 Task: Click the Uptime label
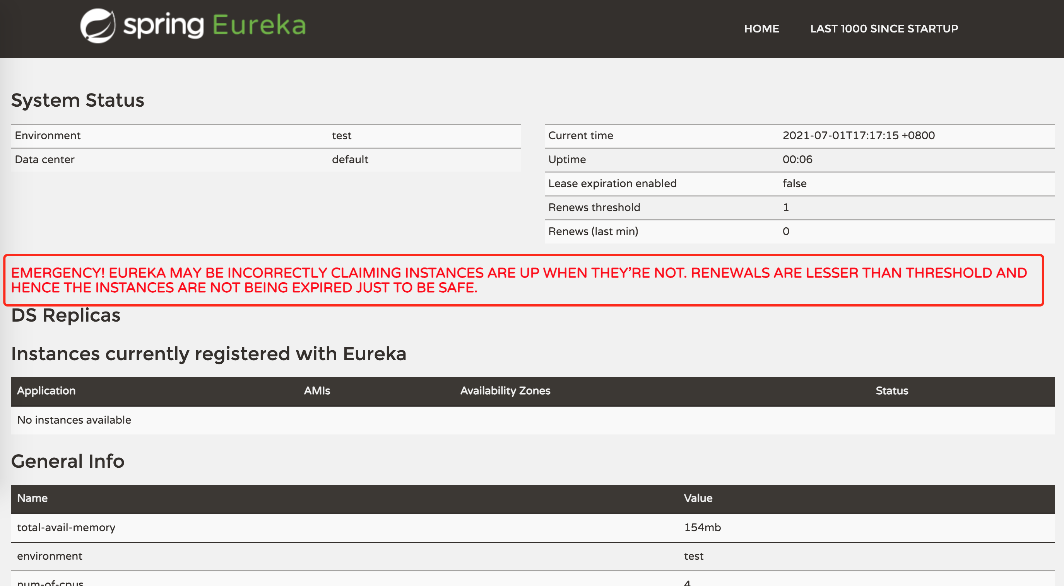coord(567,159)
